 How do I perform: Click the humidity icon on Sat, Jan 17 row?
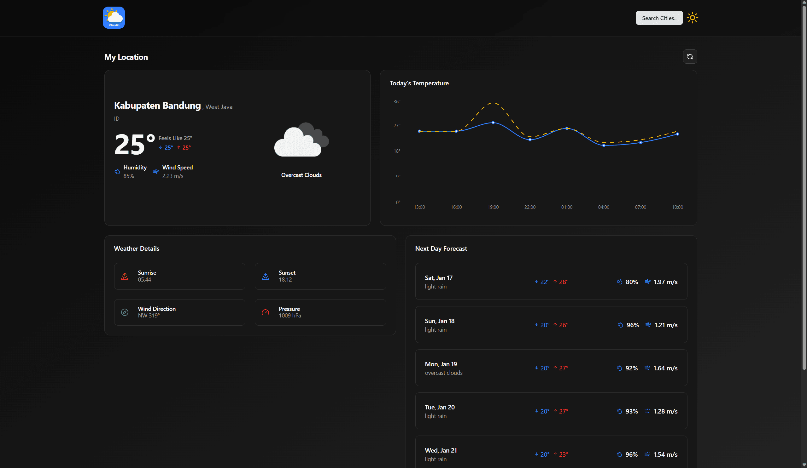tap(620, 282)
